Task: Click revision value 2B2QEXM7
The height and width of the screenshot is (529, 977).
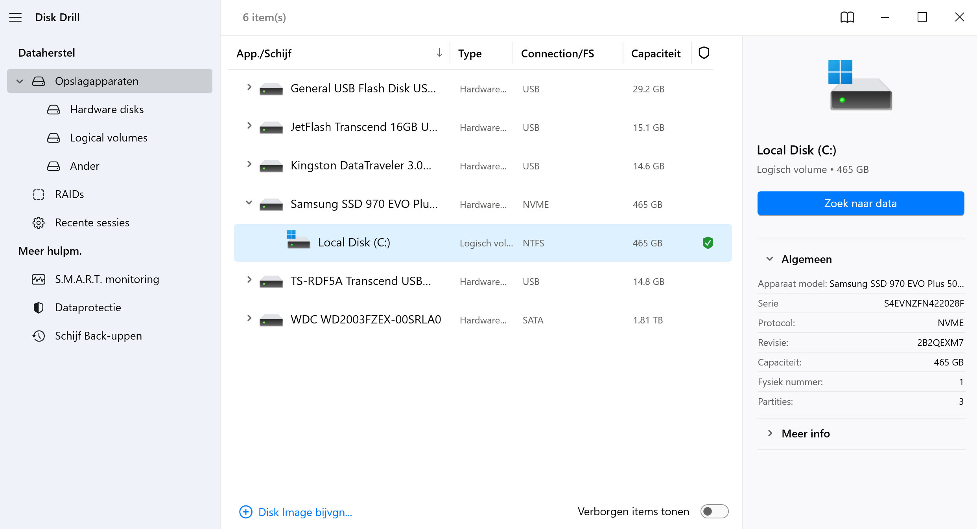Action: click(x=940, y=343)
